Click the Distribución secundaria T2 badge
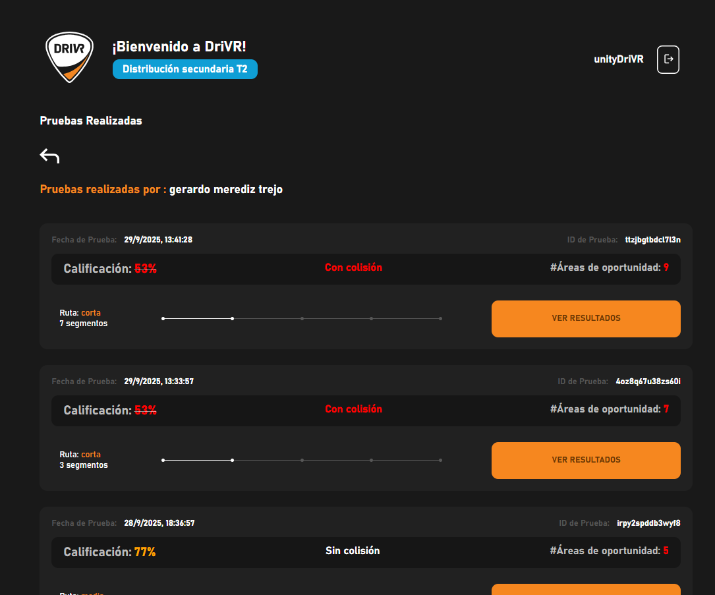 pos(185,69)
